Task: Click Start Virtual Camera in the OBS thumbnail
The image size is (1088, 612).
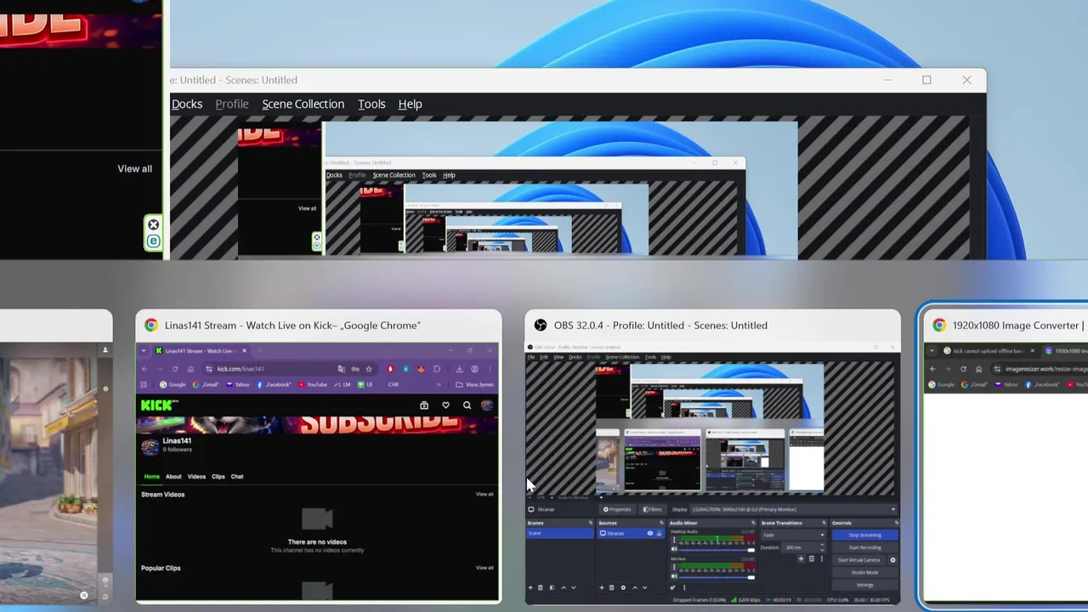Action: (858, 560)
